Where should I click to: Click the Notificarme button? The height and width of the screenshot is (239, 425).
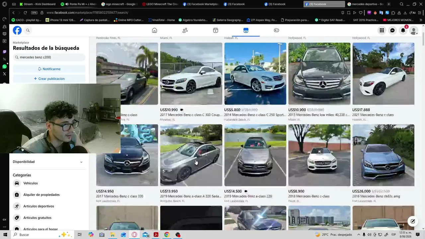[49, 69]
